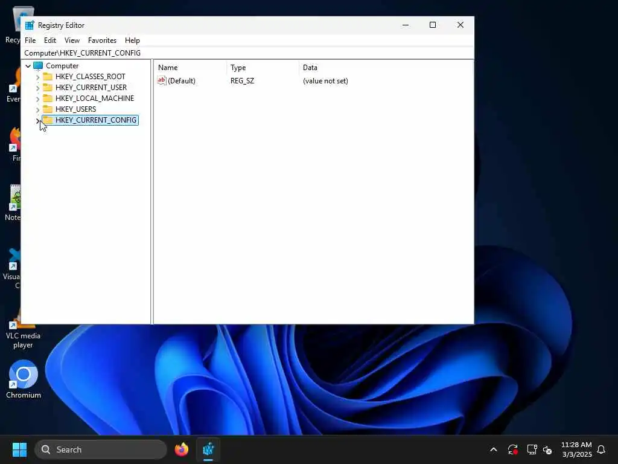The height and width of the screenshot is (464, 618).
Task: Select the (Default) value name
Action: (x=181, y=81)
